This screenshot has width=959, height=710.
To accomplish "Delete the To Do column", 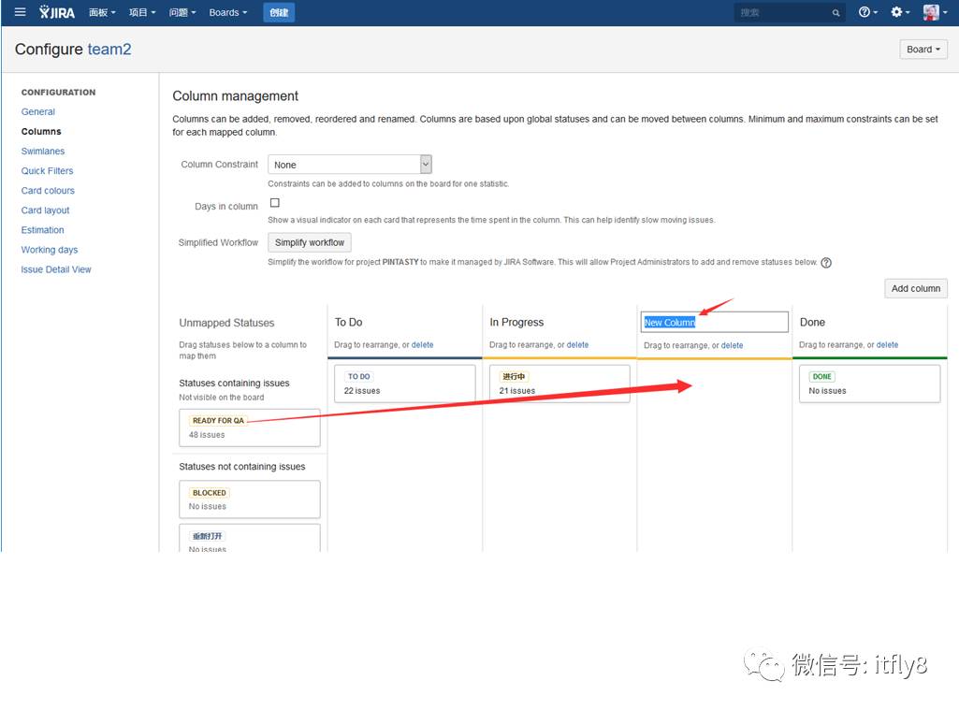I will point(422,345).
